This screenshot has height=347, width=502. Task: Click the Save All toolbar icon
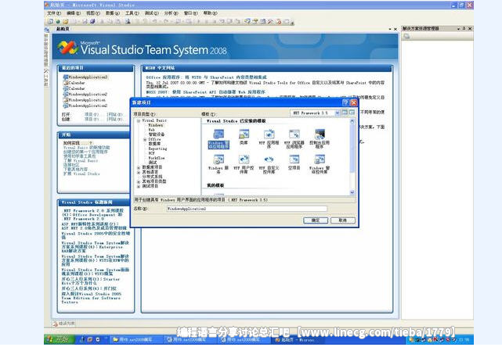tap(92, 21)
